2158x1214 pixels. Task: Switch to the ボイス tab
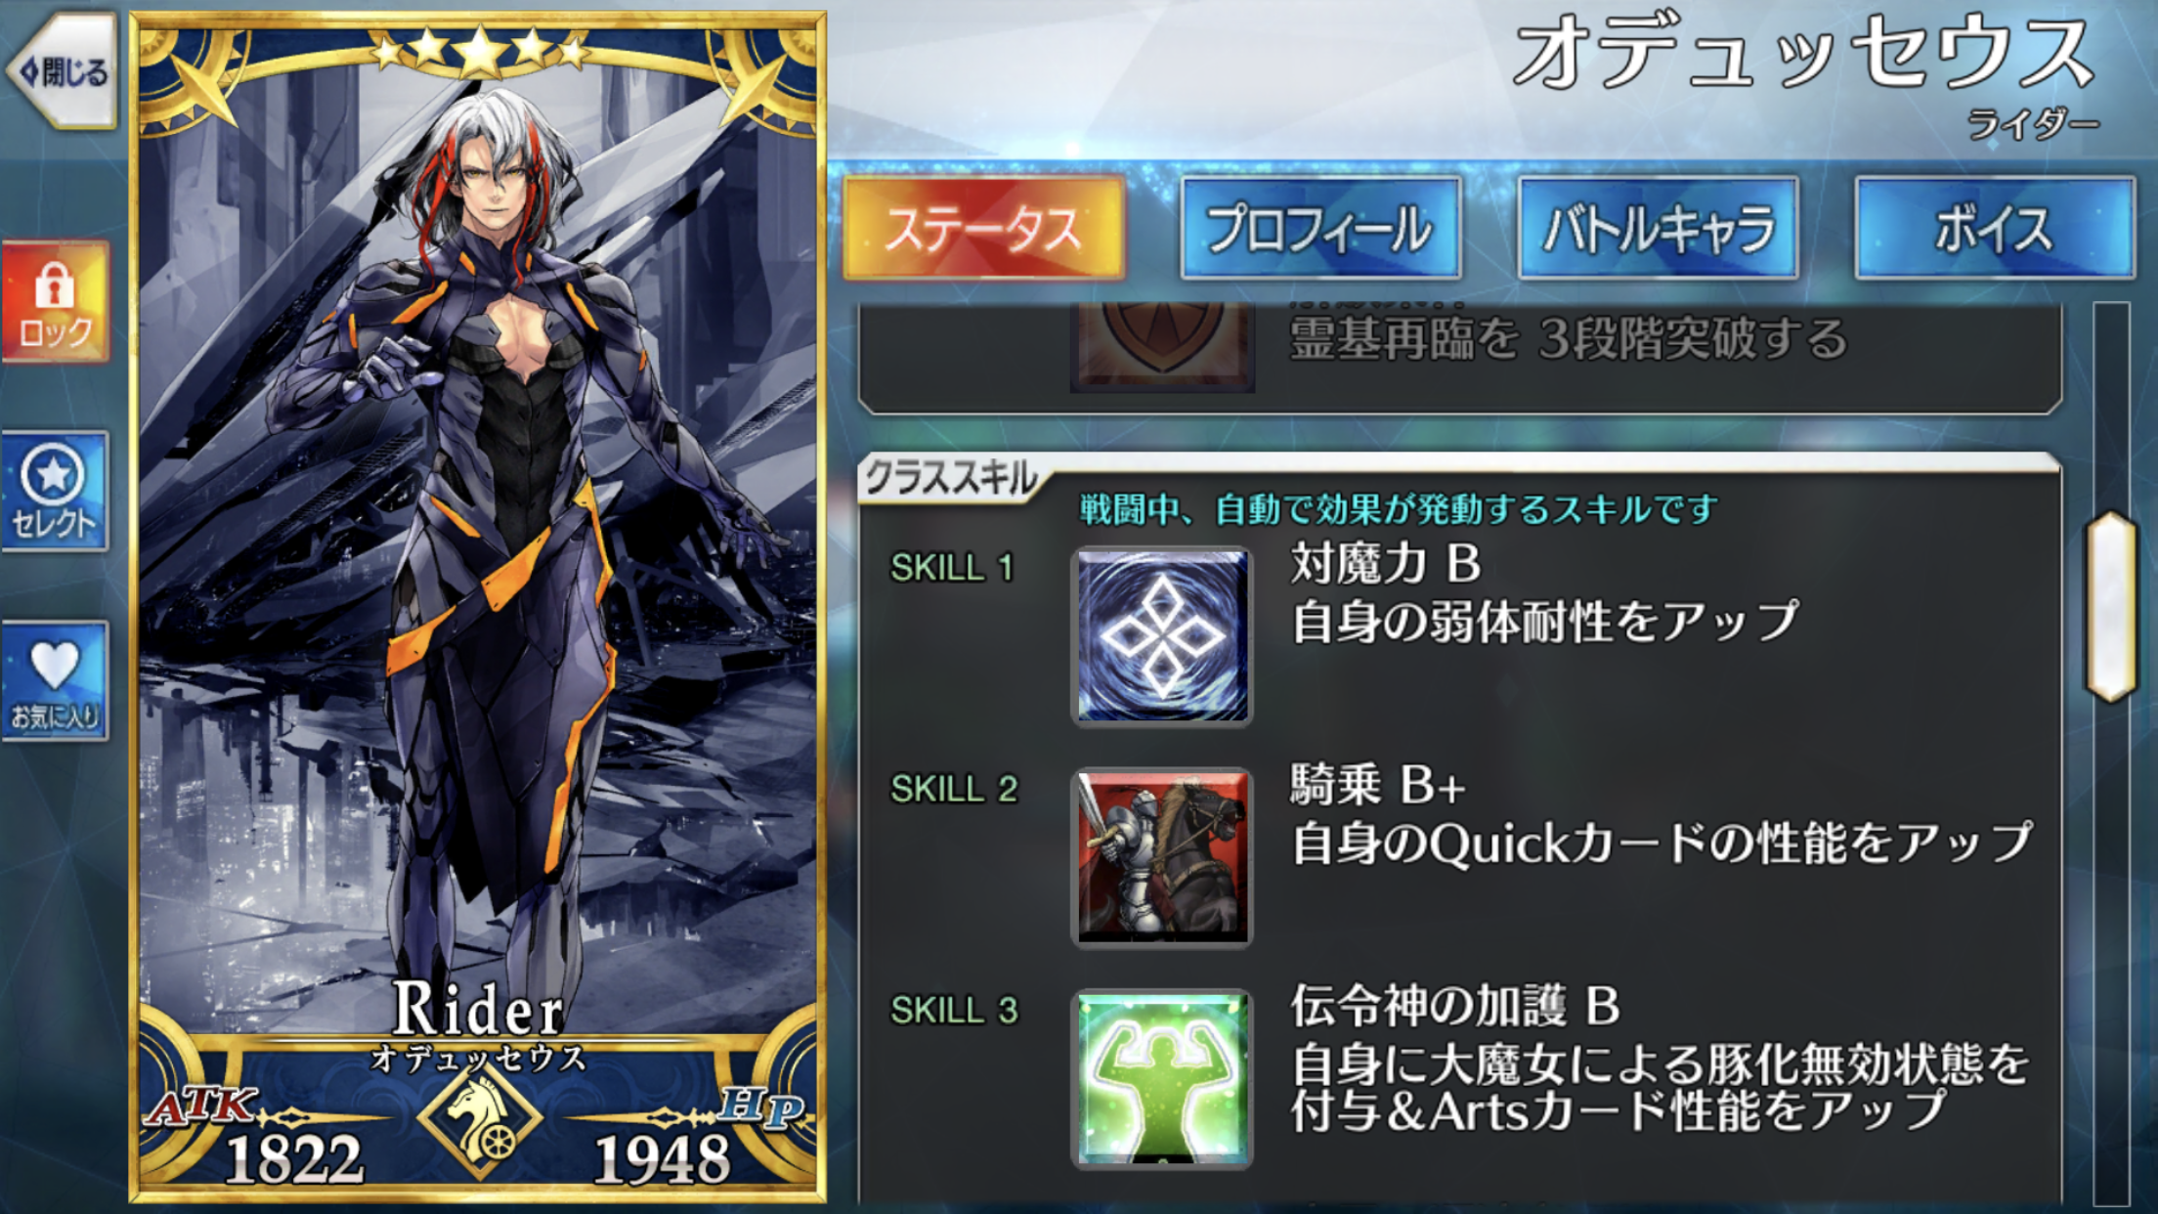pos(1995,229)
